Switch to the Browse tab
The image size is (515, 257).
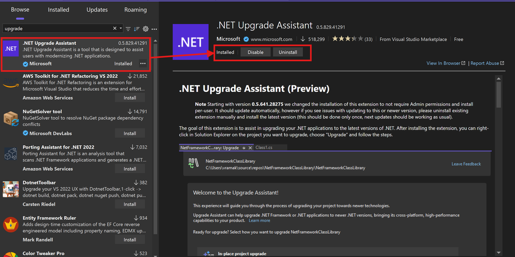click(x=20, y=10)
